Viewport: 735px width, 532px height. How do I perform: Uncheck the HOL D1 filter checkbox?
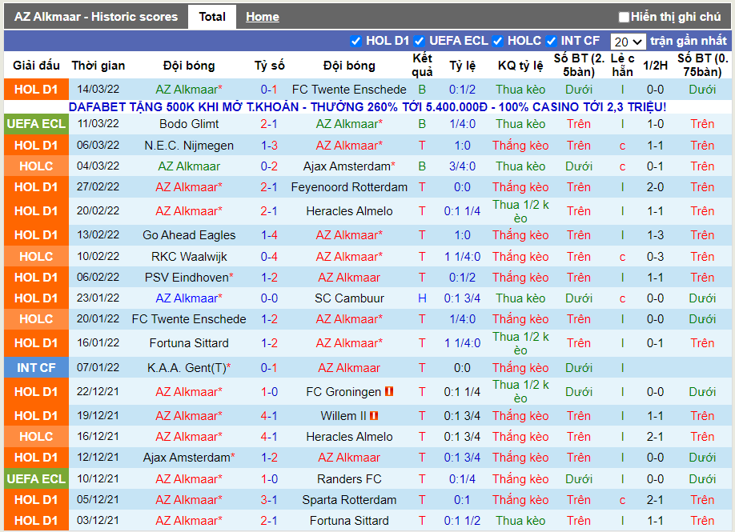[x=355, y=42]
